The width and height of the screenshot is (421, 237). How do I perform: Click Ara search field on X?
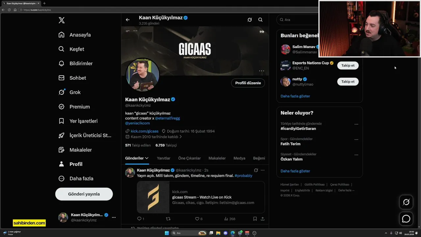point(298,20)
